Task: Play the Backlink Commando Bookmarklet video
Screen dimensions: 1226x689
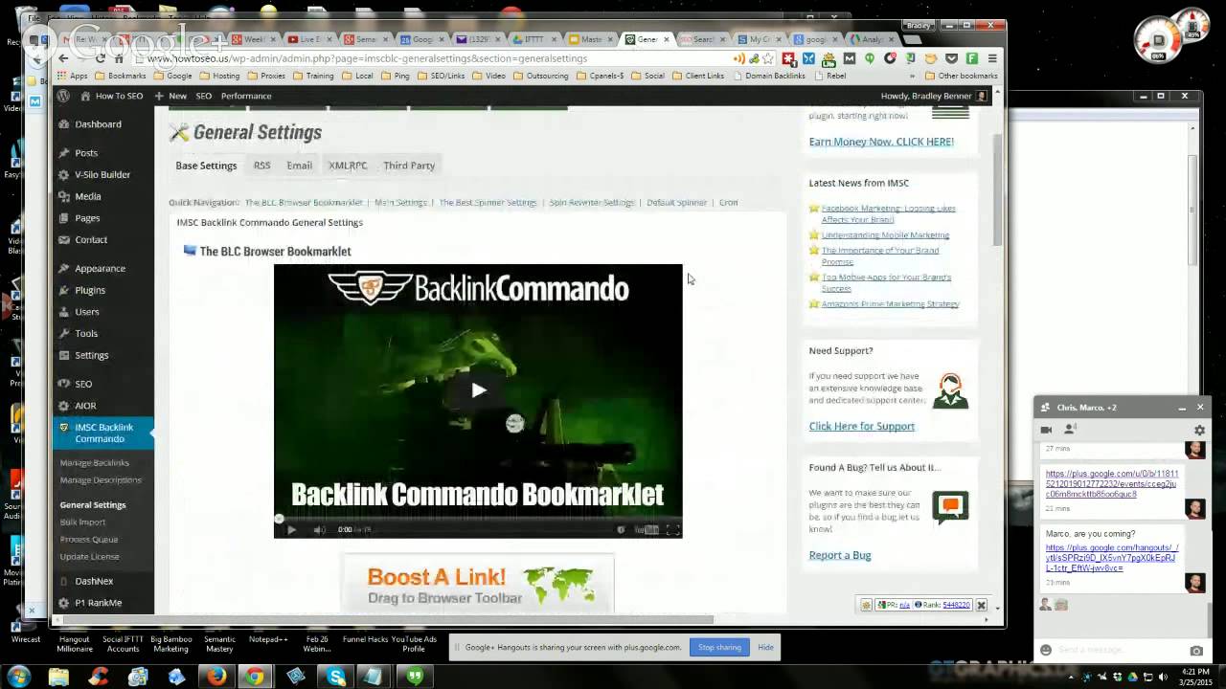Action: click(478, 390)
